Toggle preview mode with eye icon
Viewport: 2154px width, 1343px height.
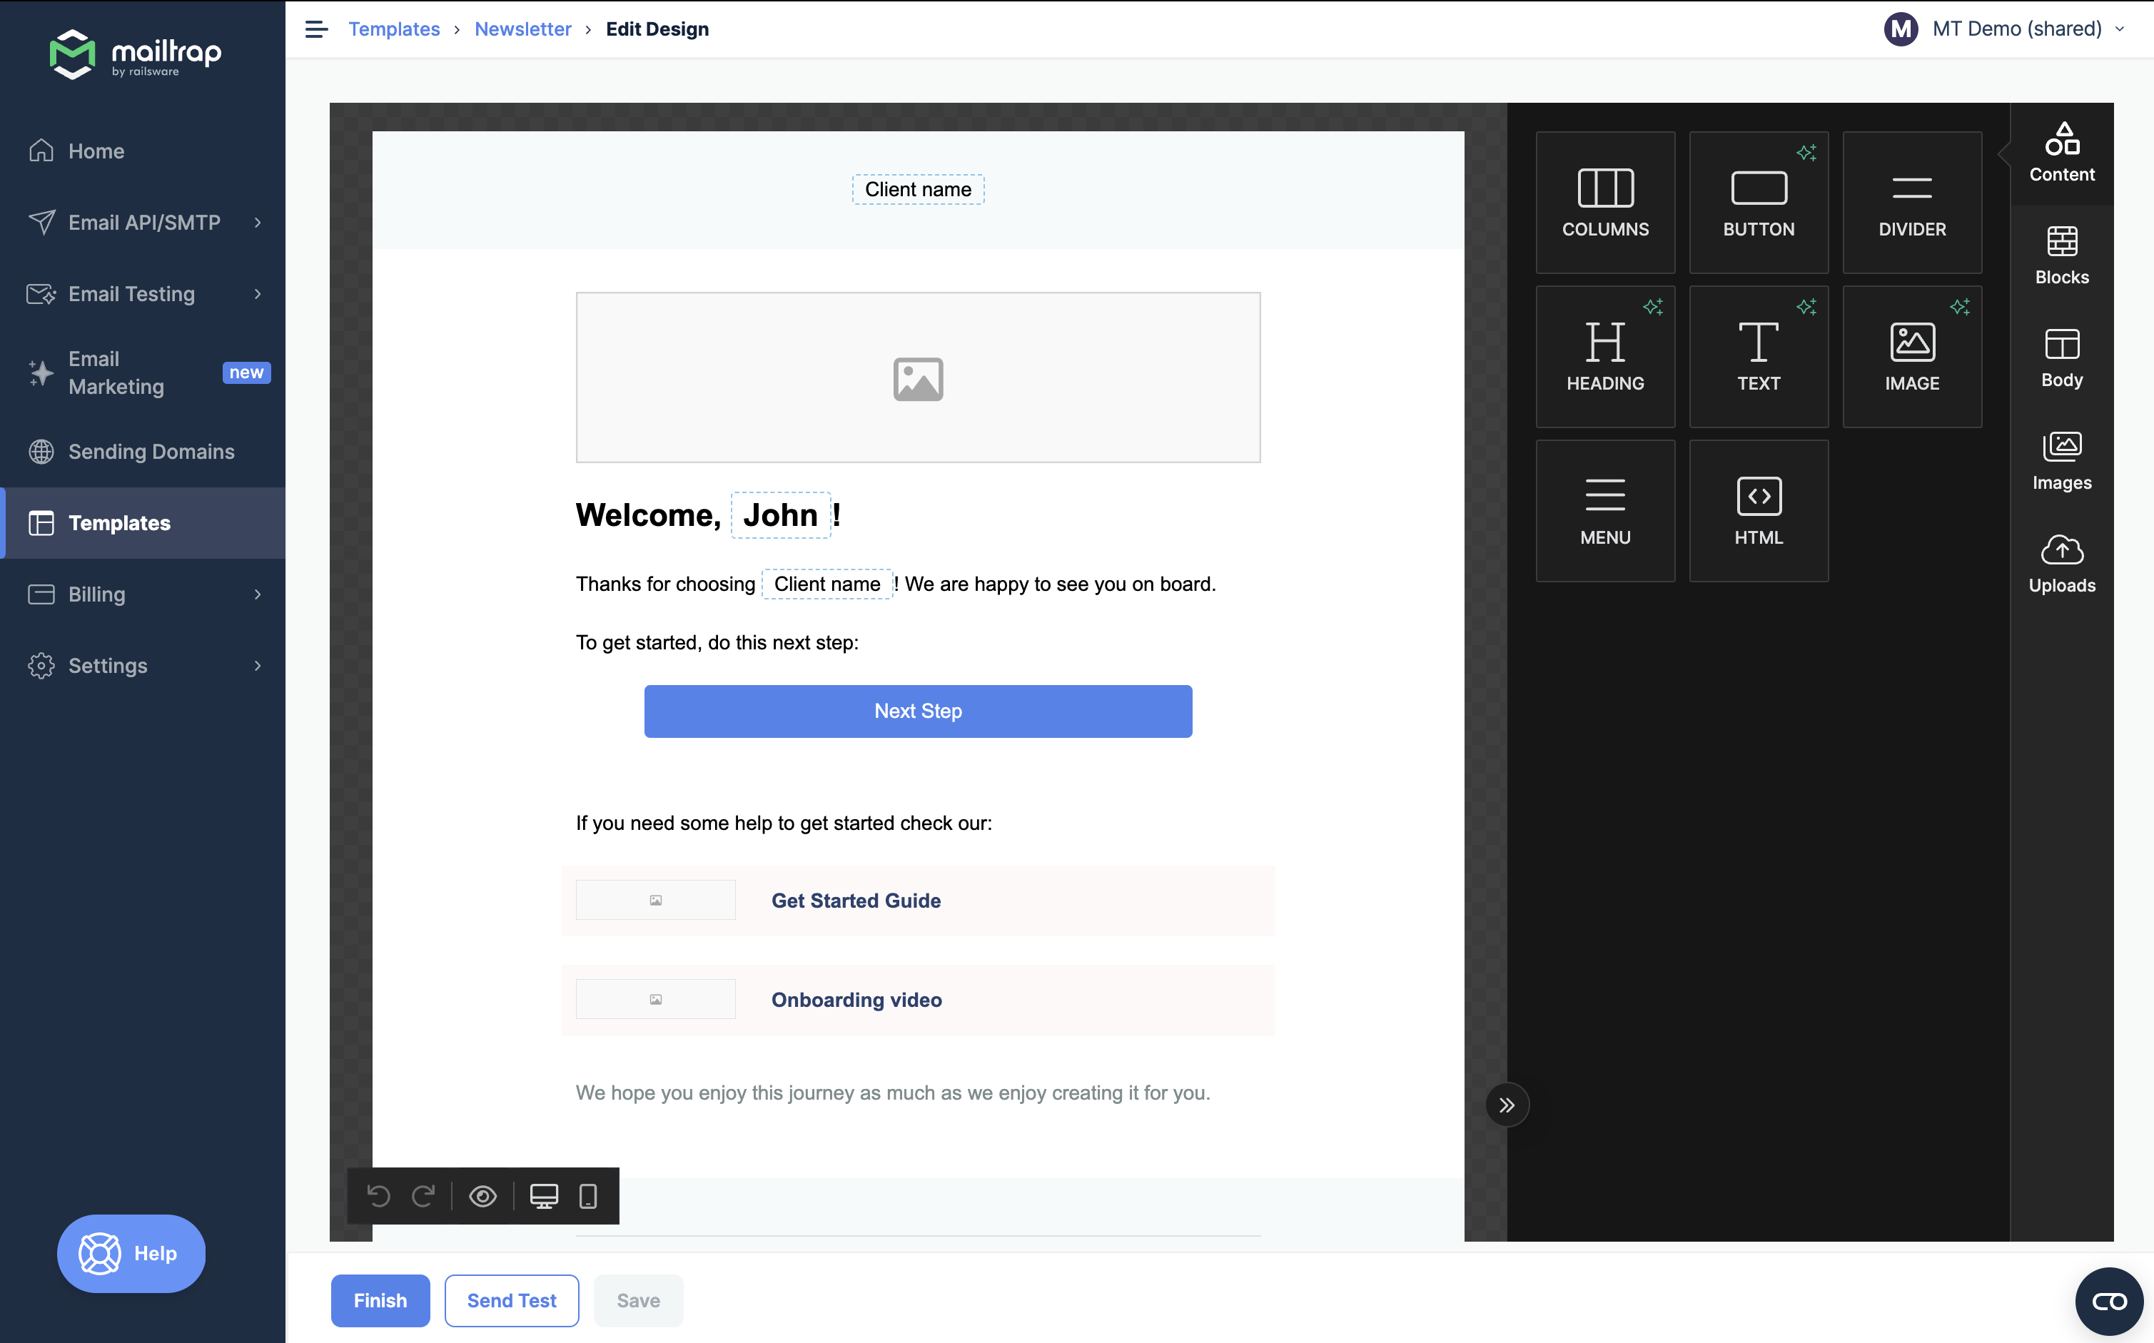pos(482,1195)
